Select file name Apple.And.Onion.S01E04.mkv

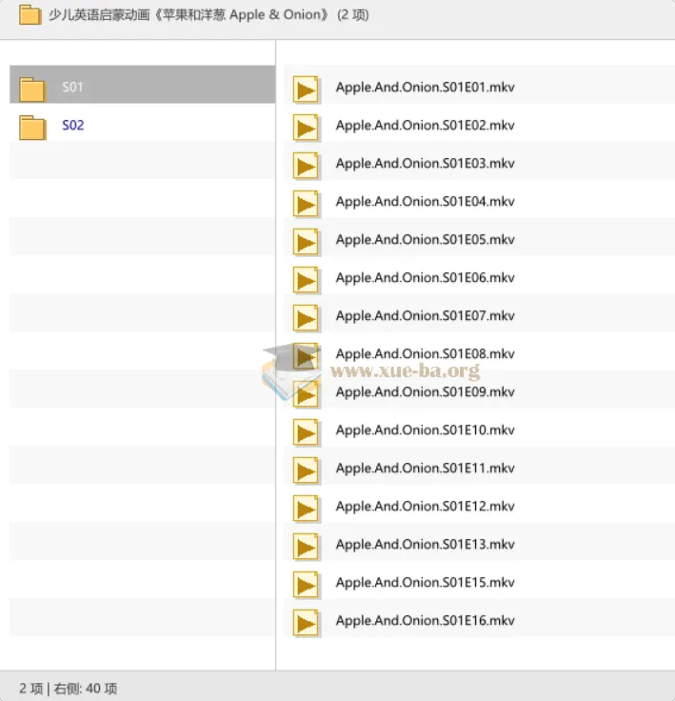(426, 201)
